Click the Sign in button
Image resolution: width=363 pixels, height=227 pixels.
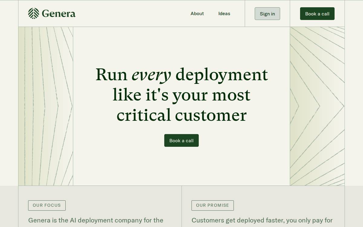click(267, 14)
